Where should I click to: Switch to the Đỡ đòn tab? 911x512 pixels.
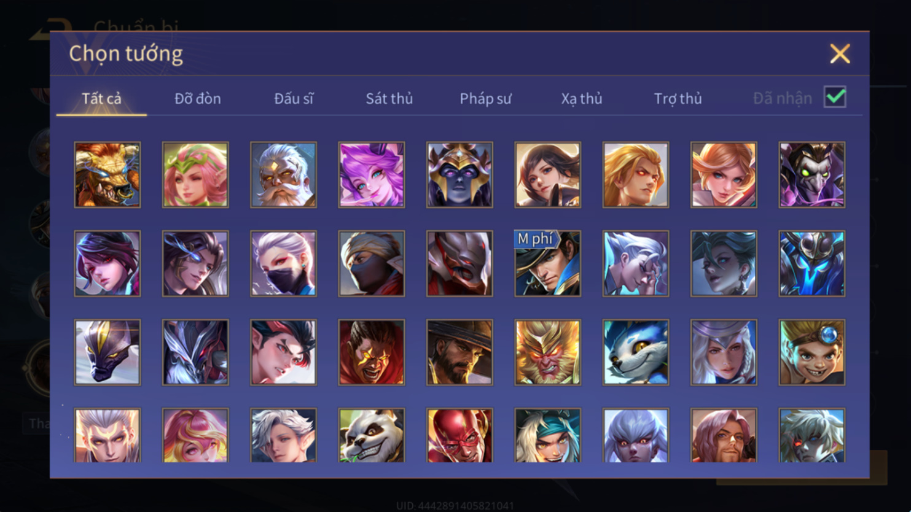[198, 98]
